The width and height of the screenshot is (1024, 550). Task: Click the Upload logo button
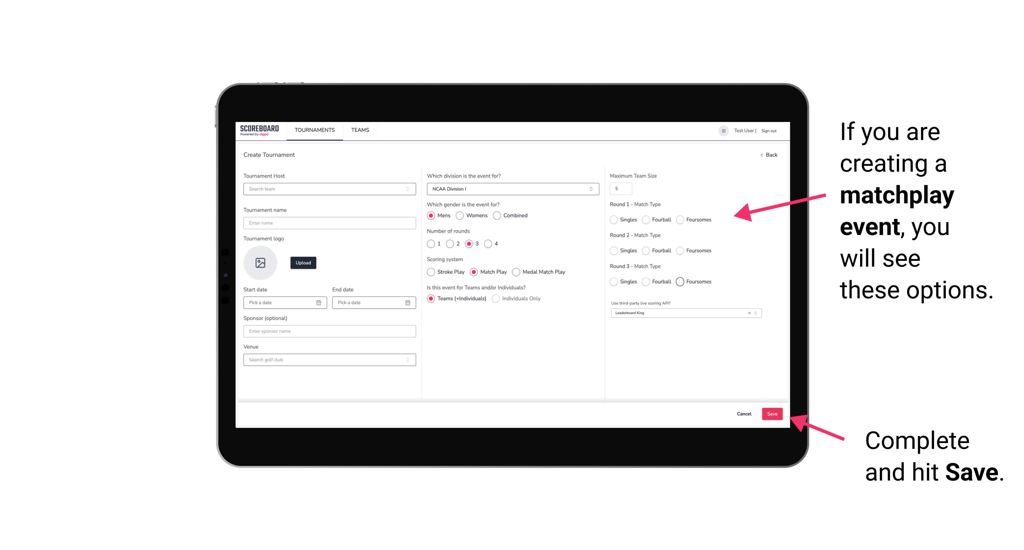coord(303,262)
